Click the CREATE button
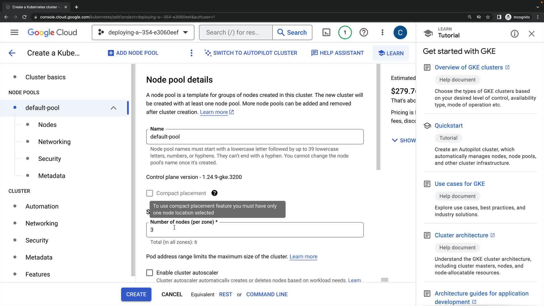The height and width of the screenshot is (306, 544). 136,294
